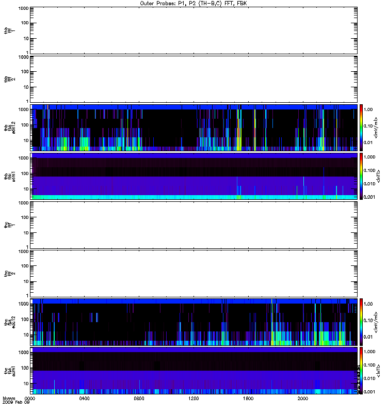Click "0.001" on the thc scm1 color scale
Viewport: 387px width, 413px height.
pos(369,392)
